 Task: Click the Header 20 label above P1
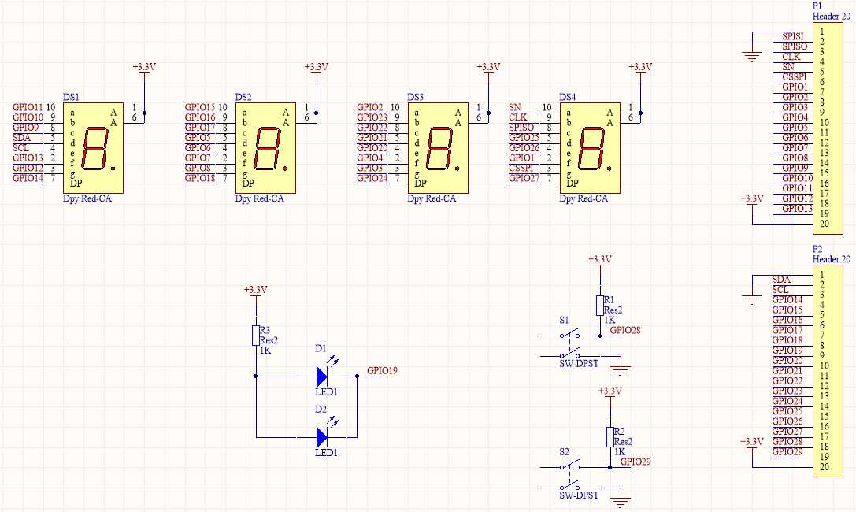(x=832, y=17)
